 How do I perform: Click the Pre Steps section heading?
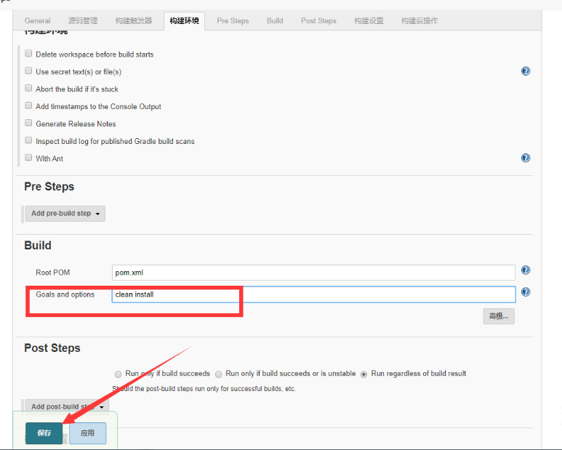point(49,187)
